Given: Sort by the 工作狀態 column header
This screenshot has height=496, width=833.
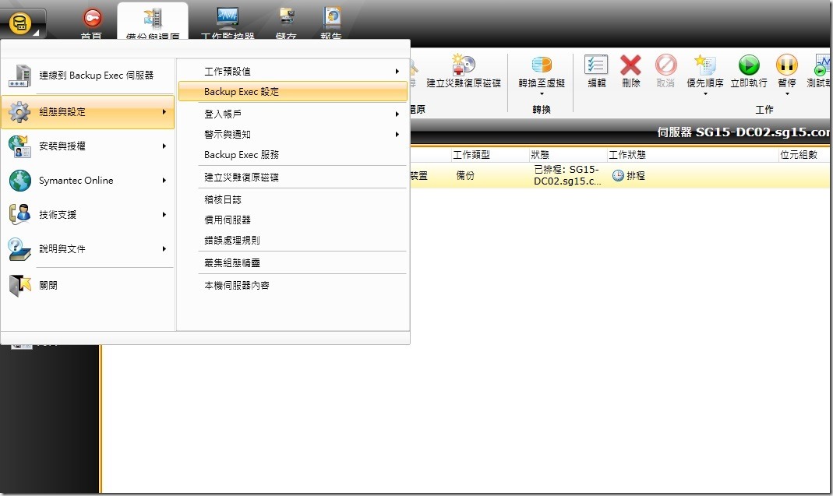Looking at the screenshot, I should (693, 154).
